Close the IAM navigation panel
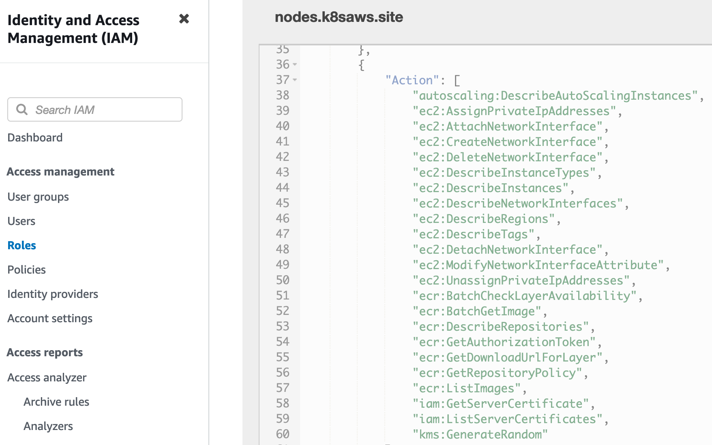 (x=184, y=19)
